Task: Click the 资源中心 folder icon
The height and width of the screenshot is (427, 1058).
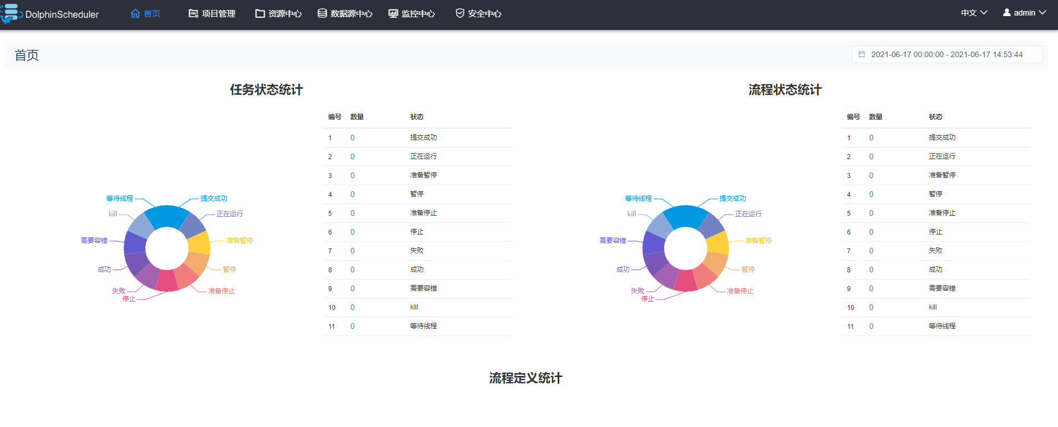Action: [260, 13]
